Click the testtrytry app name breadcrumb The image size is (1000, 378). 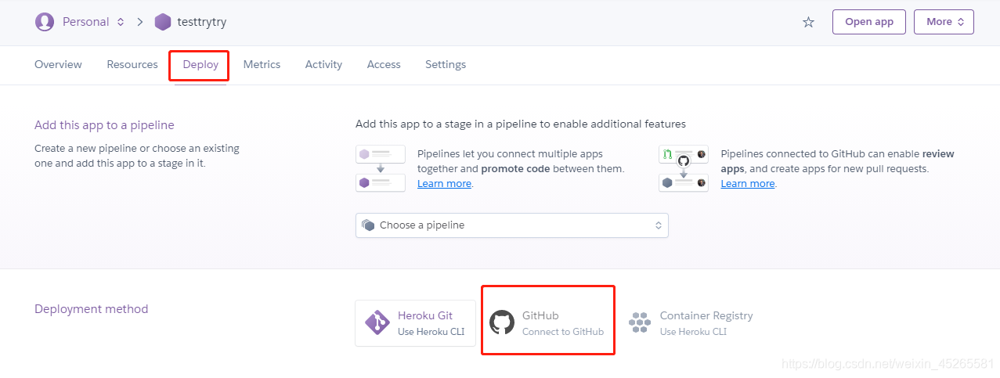[x=202, y=22]
